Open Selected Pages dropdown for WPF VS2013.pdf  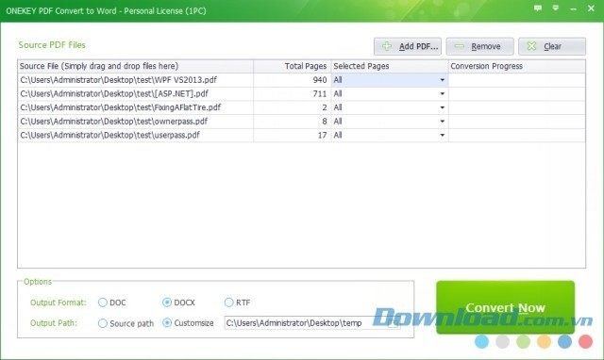pyautogui.click(x=443, y=80)
